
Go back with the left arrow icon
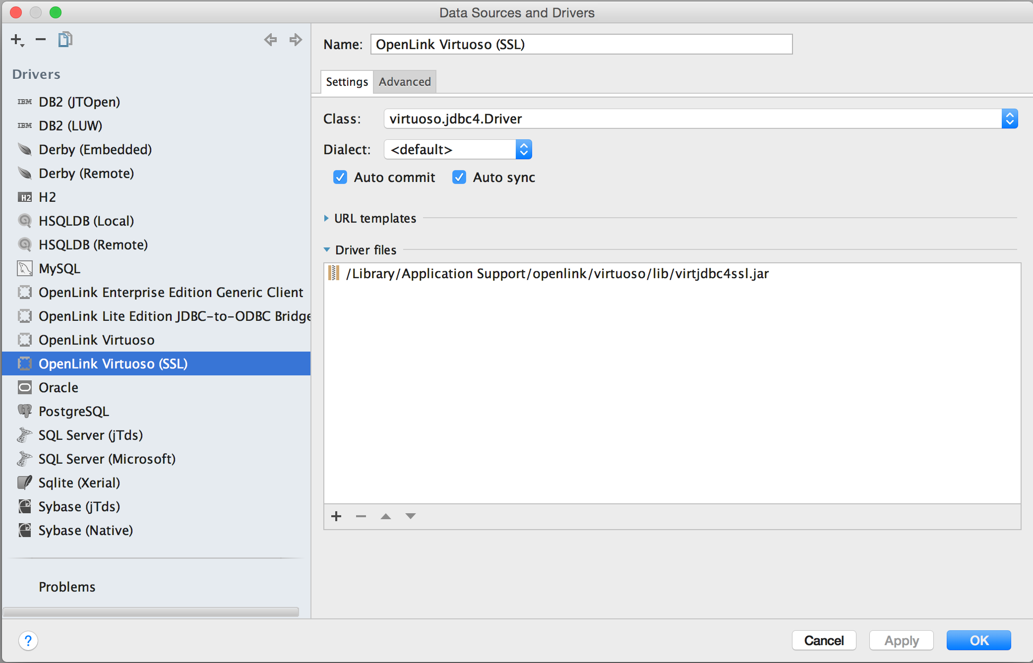(270, 39)
